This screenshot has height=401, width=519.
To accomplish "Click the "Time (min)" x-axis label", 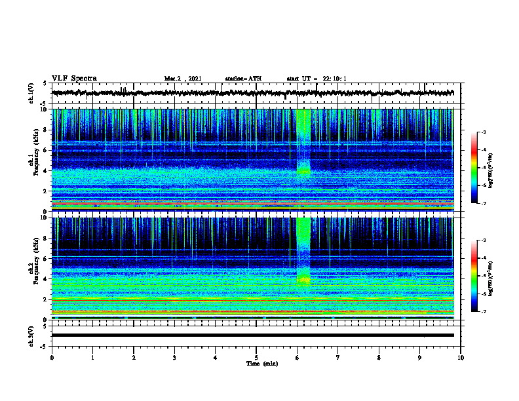I will (x=262, y=364).
